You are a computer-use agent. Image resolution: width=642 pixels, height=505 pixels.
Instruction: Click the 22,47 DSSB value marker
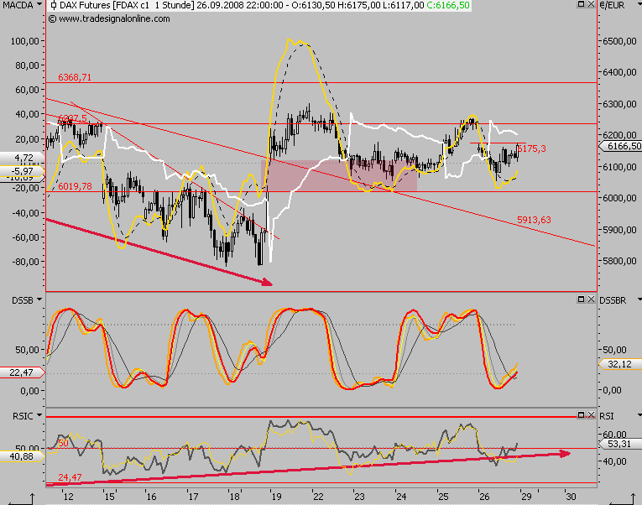(x=21, y=372)
